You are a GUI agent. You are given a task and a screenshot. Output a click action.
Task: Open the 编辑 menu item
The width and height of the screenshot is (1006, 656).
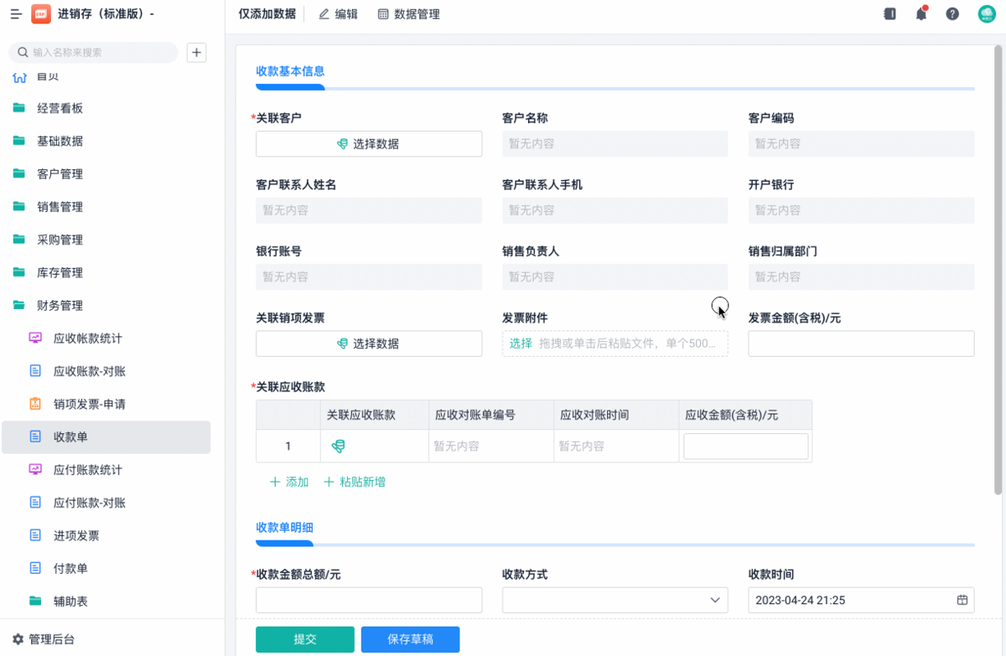(338, 14)
